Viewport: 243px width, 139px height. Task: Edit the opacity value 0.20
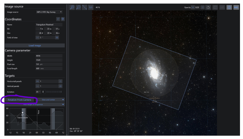(198, 7)
